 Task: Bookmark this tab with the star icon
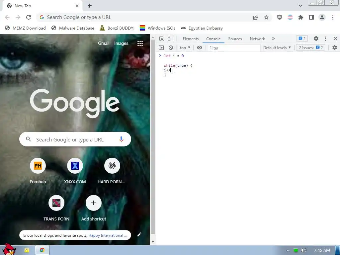point(266,17)
